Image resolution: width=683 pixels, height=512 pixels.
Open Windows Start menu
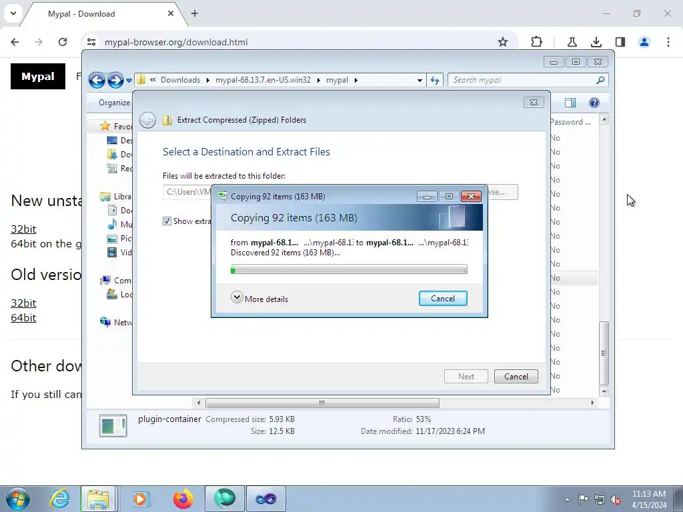pyautogui.click(x=18, y=499)
